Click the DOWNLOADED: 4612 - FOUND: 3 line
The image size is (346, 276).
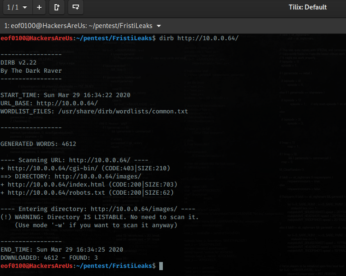[52, 257]
